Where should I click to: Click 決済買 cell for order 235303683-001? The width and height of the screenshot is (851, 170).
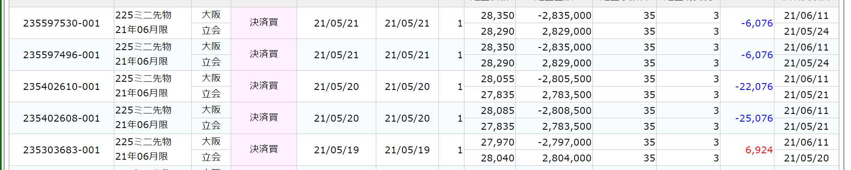tap(264, 149)
